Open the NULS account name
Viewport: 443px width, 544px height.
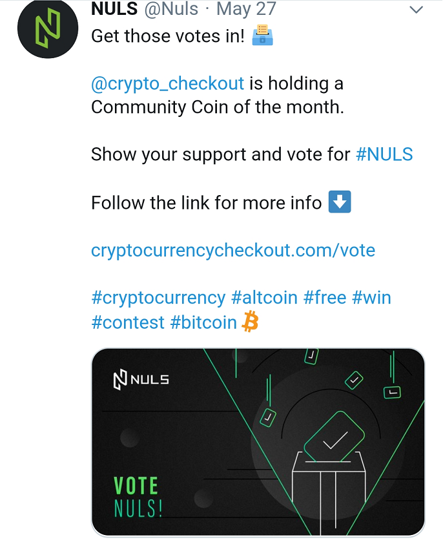point(114,8)
